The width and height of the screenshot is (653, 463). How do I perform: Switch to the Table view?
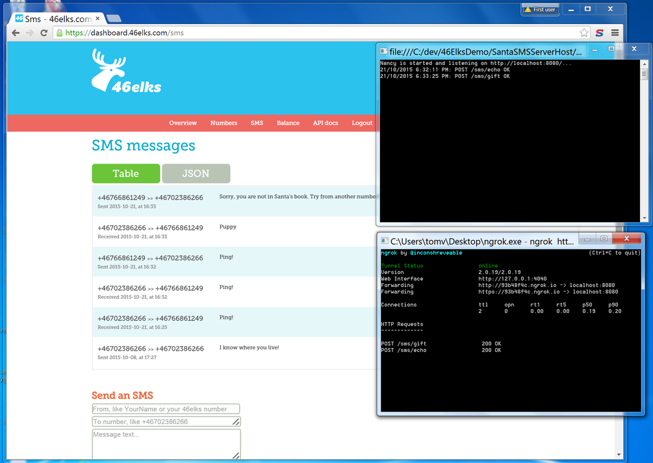click(126, 173)
